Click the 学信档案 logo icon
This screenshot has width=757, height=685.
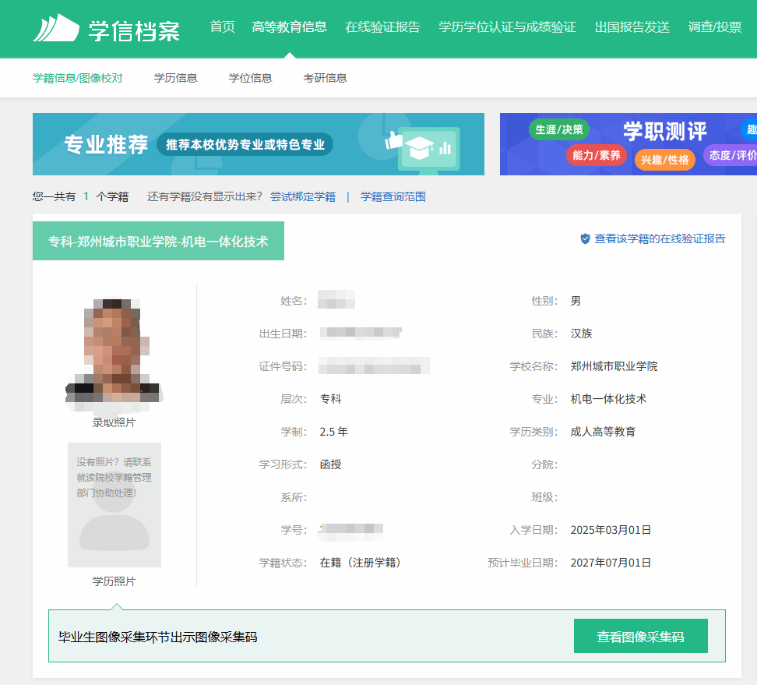(x=56, y=28)
